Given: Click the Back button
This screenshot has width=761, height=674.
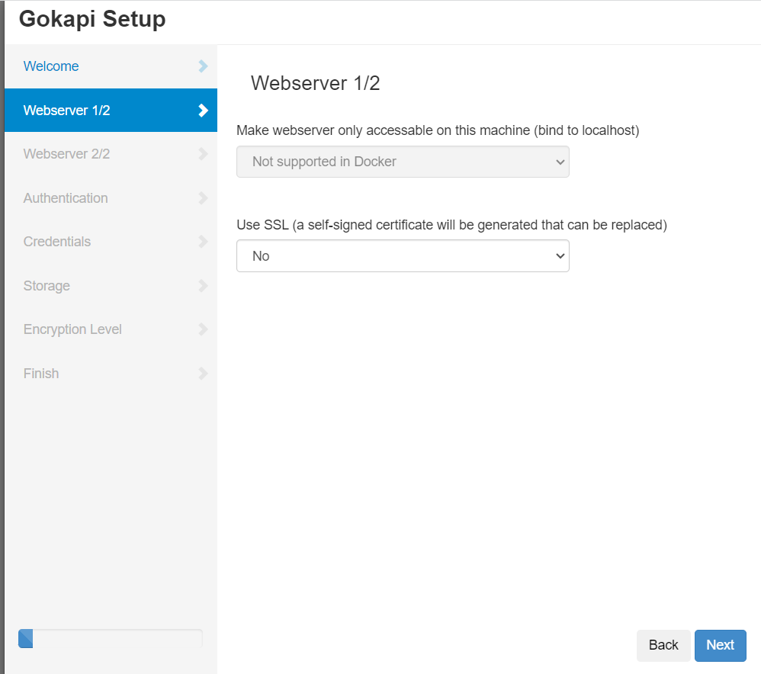Looking at the screenshot, I should 663,645.
